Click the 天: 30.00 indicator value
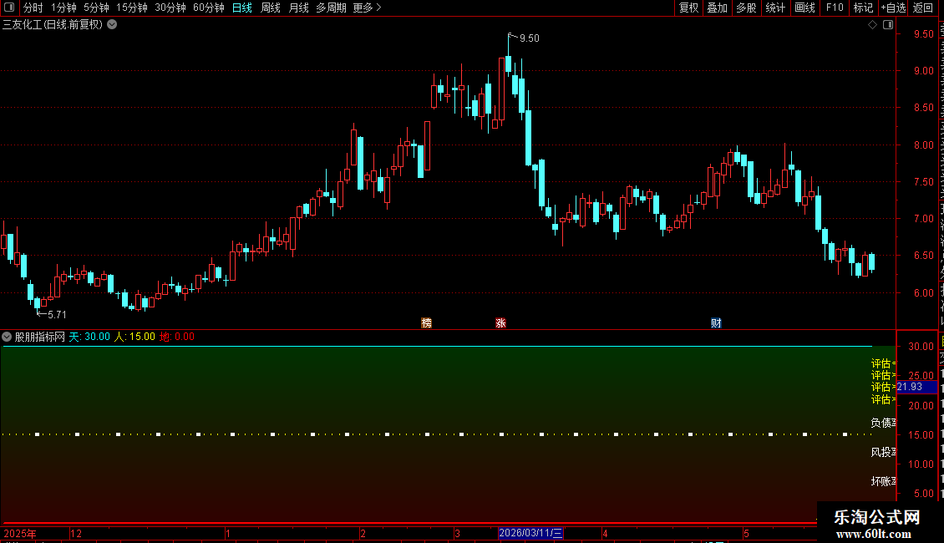 tap(89, 337)
